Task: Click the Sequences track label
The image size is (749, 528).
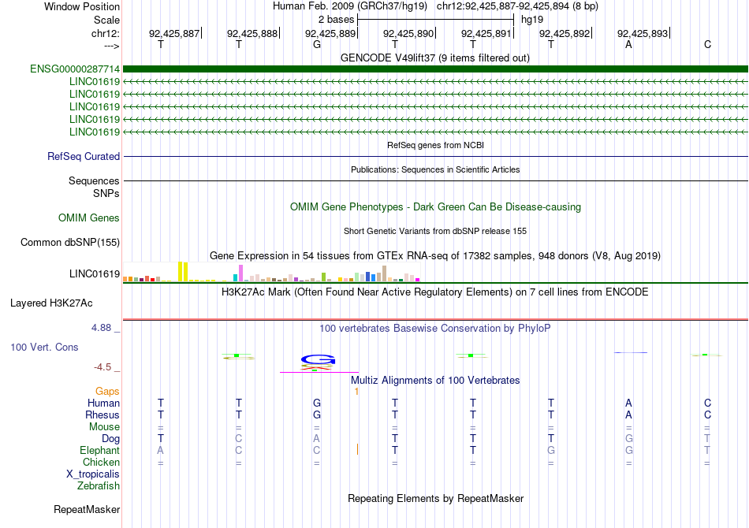Action: pos(94,181)
